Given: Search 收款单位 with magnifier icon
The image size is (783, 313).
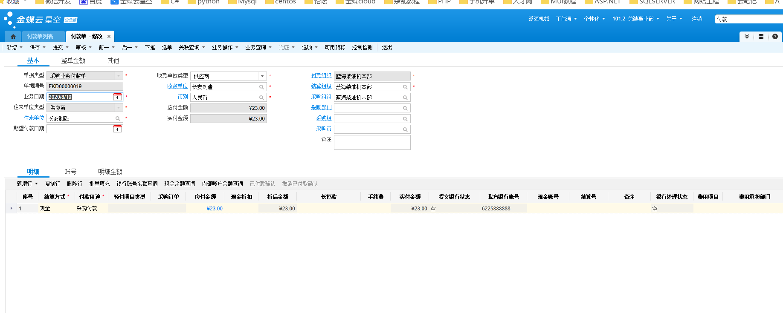Looking at the screenshot, I should point(261,87).
